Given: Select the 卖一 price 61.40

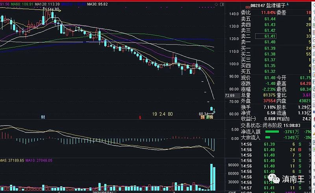Looking at the screenshot, I should coord(270,42).
